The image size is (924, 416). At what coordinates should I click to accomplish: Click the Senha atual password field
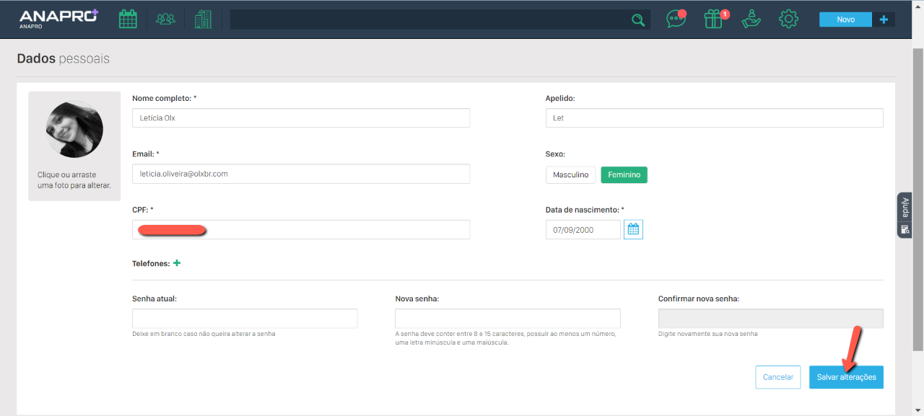245,319
